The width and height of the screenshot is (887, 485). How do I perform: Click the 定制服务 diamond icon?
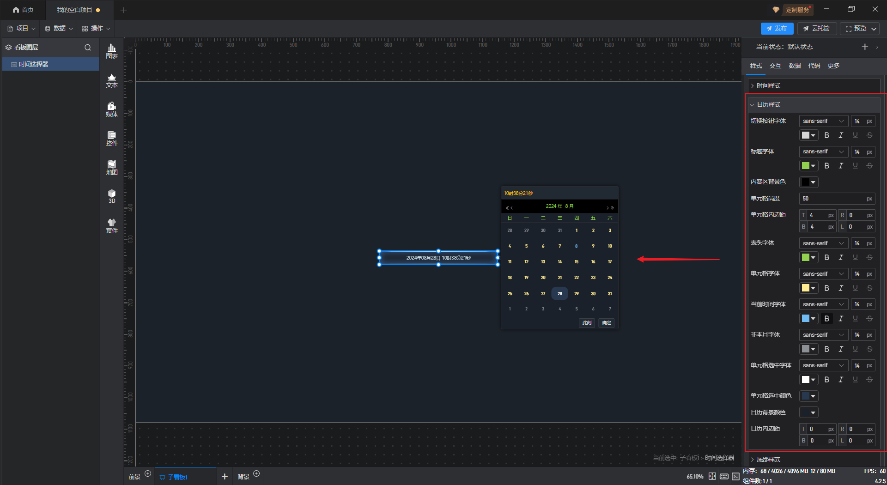pos(776,10)
